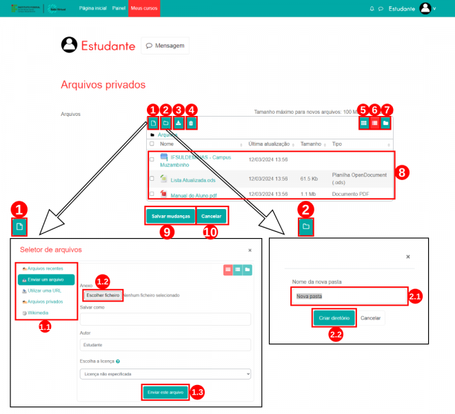
Task: Select list view in Seletor de arquivos
Action: 238,270
